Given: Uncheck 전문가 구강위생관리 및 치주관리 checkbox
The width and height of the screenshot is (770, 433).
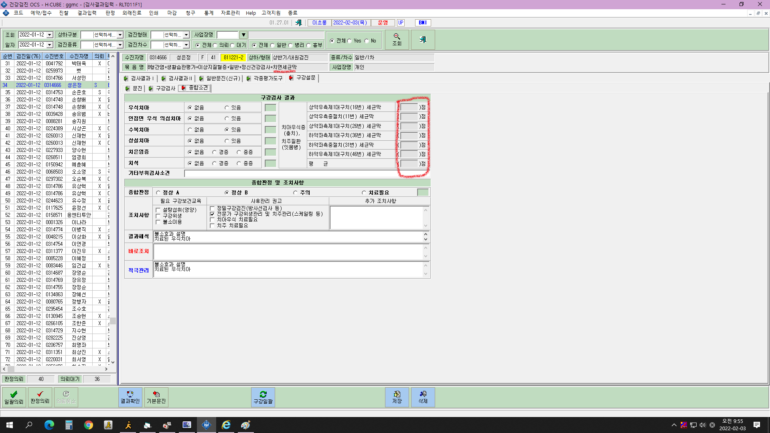Looking at the screenshot, I should tap(212, 214).
